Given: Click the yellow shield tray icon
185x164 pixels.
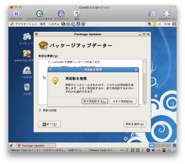Looking at the screenshot, I should [155, 24].
